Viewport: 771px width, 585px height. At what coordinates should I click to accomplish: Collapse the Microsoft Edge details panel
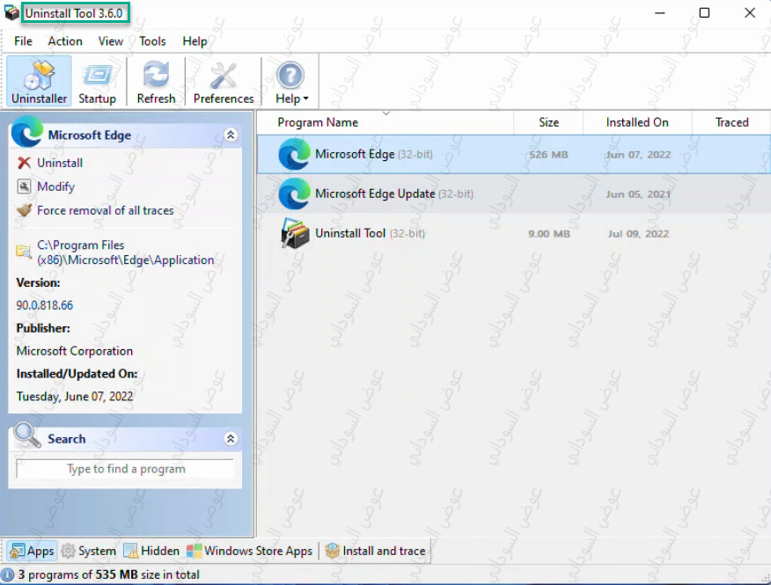[231, 135]
